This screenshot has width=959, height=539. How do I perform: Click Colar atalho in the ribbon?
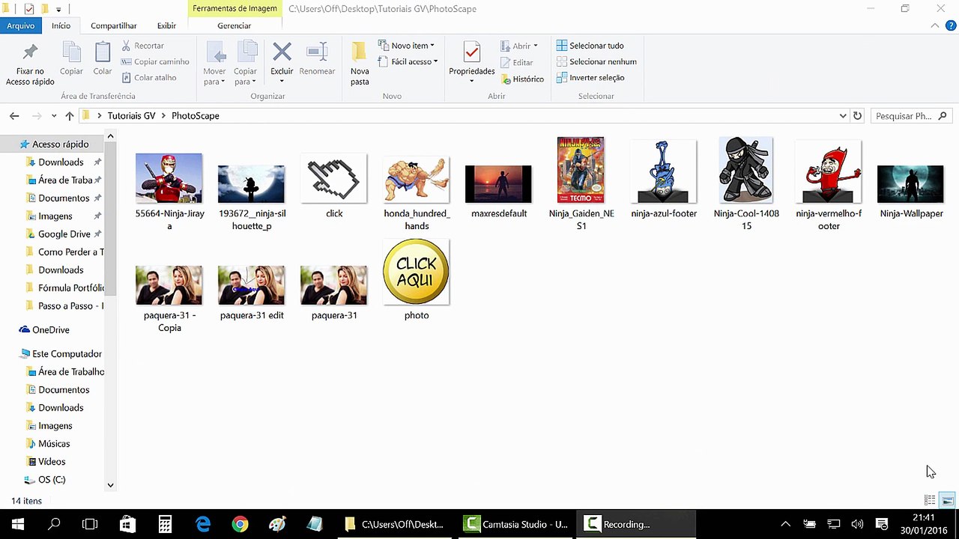[x=148, y=77]
